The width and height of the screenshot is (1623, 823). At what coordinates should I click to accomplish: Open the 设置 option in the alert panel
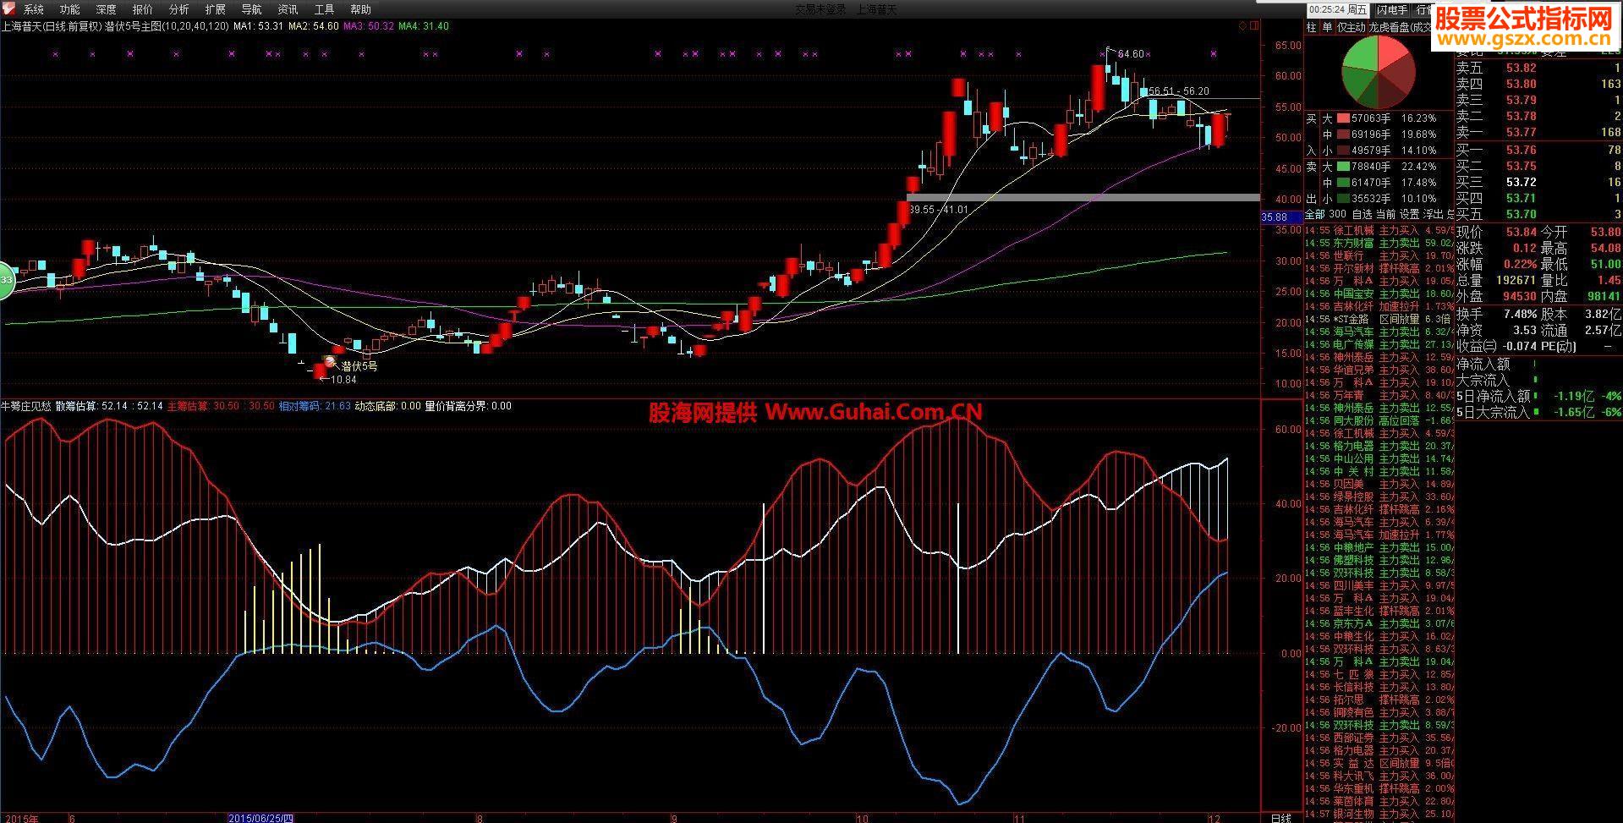pos(1409,214)
